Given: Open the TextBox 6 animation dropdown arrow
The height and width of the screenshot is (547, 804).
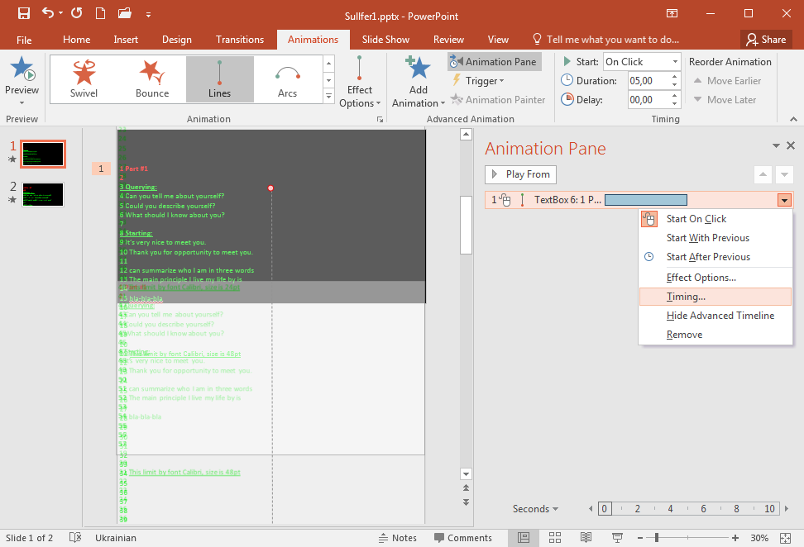Looking at the screenshot, I should [784, 200].
